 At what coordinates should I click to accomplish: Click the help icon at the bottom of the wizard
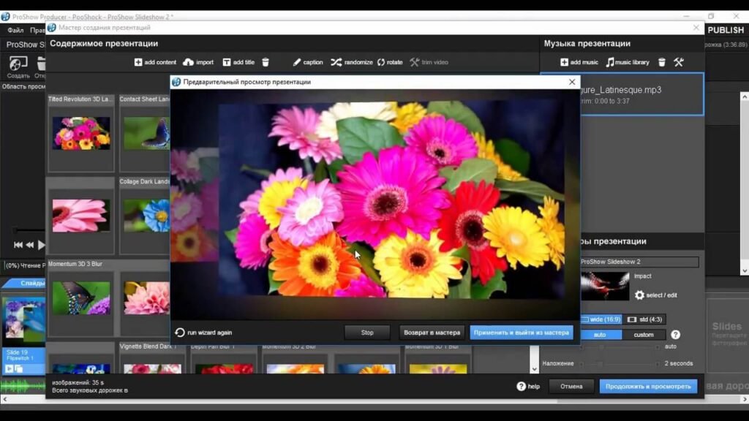521,386
